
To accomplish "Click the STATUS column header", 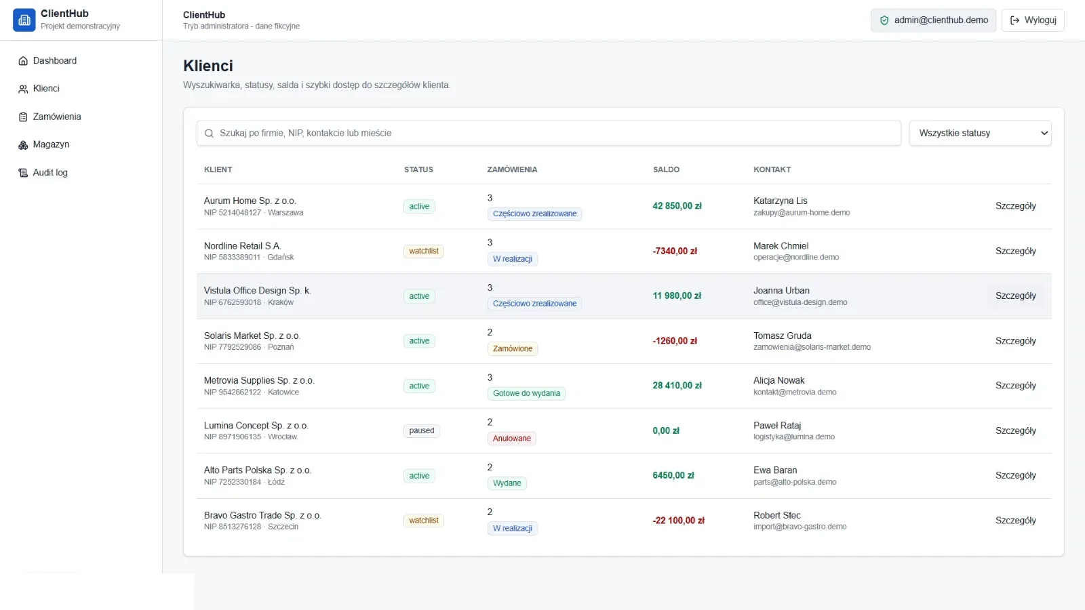I will coord(418,170).
